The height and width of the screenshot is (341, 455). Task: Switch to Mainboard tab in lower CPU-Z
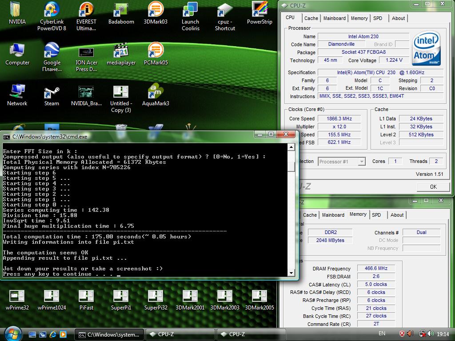click(x=333, y=215)
